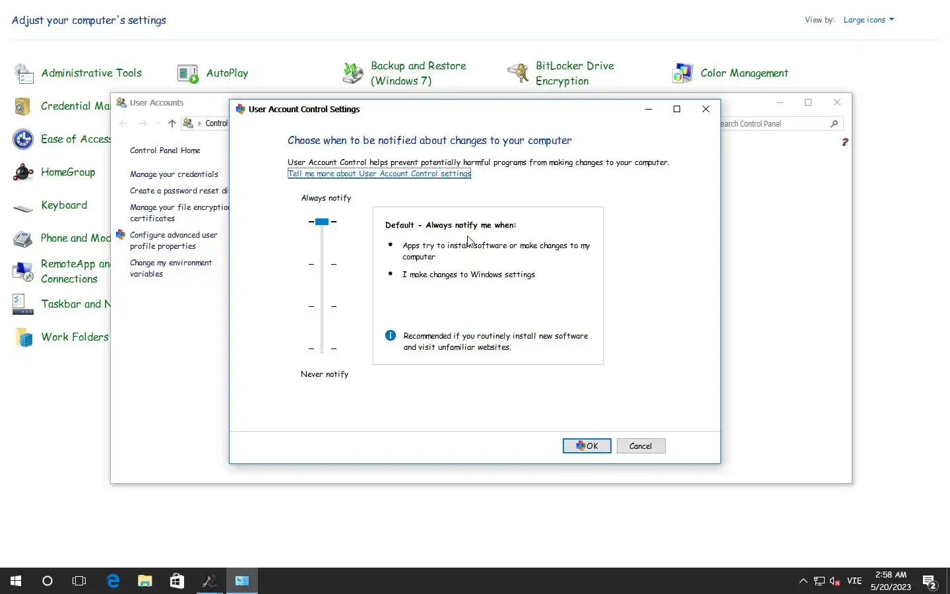Open HomeGroup icon

(23, 172)
